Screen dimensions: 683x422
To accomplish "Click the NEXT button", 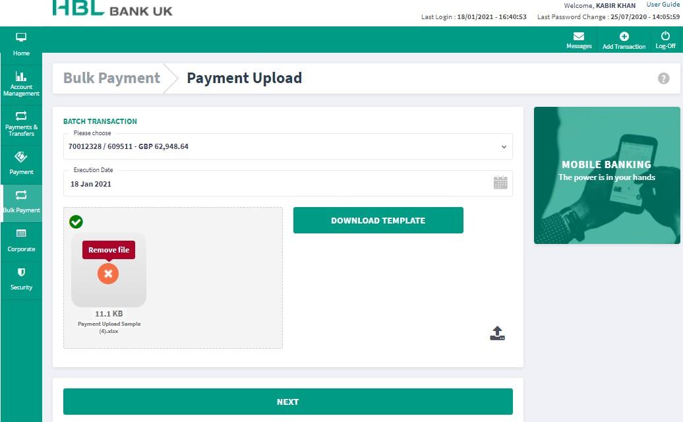I will tap(288, 402).
